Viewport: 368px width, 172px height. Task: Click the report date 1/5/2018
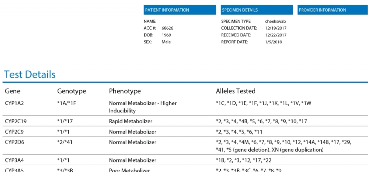(x=273, y=42)
